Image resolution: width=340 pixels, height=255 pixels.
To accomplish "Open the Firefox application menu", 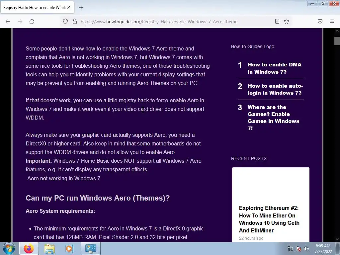I will pyautogui.click(x=332, y=21).
